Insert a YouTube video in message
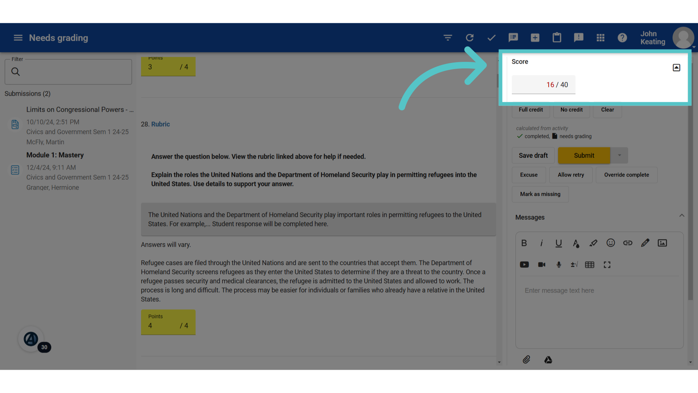Image resolution: width=698 pixels, height=393 pixels. click(x=524, y=265)
